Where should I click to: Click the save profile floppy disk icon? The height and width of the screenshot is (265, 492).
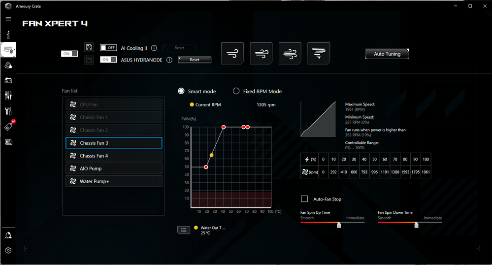pos(89,47)
